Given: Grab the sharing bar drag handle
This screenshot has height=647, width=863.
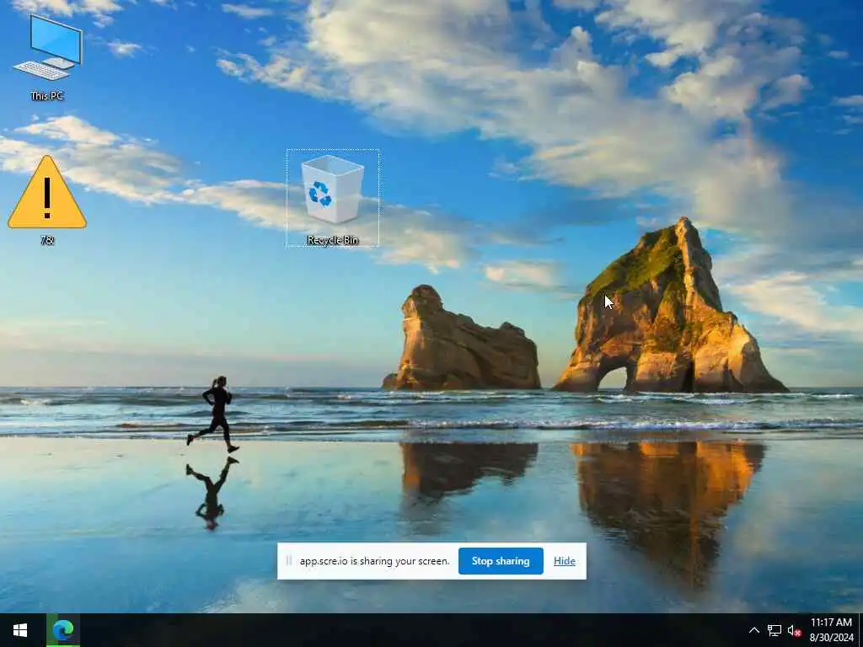Looking at the screenshot, I should [x=288, y=560].
